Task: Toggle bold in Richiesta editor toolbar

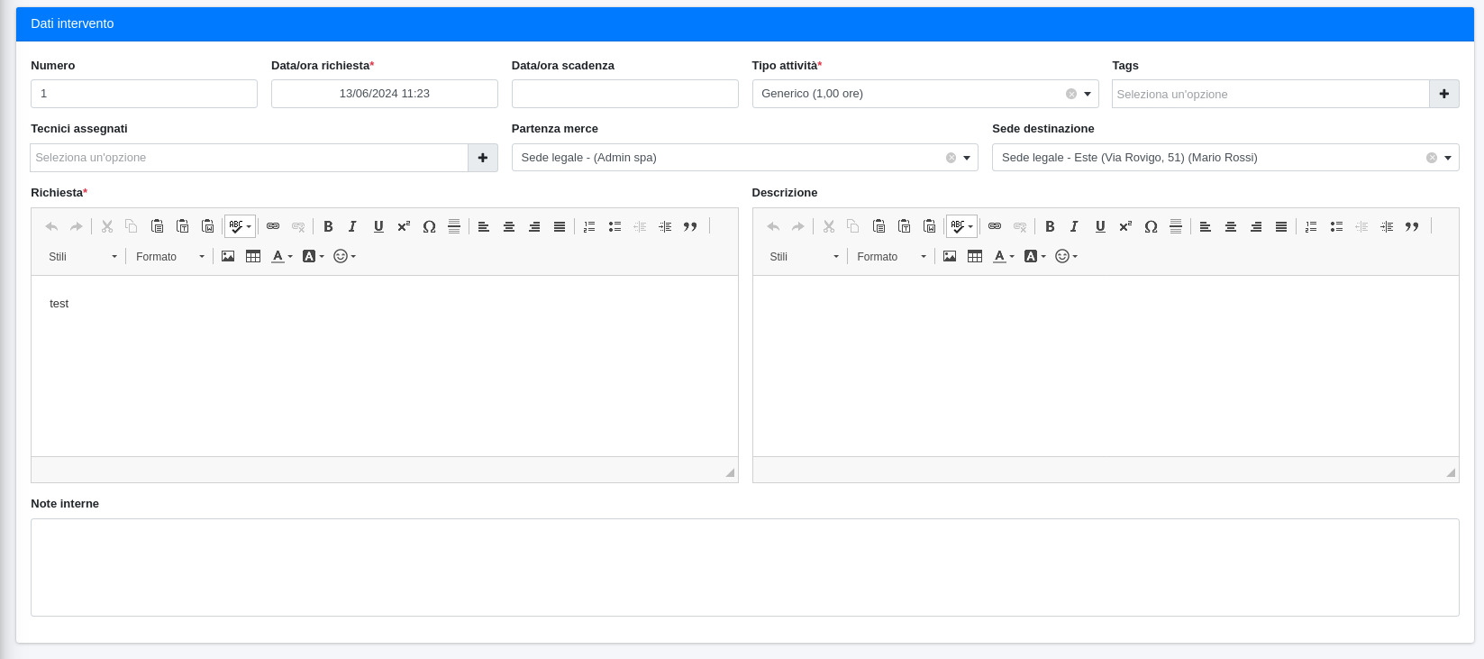Action: click(328, 226)
